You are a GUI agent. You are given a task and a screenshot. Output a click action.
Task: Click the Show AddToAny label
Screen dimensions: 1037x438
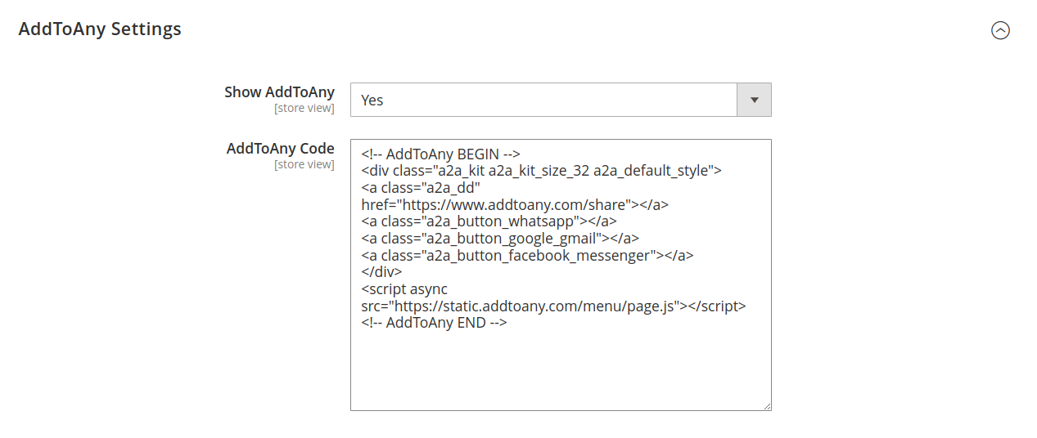[x=279, y=92]
